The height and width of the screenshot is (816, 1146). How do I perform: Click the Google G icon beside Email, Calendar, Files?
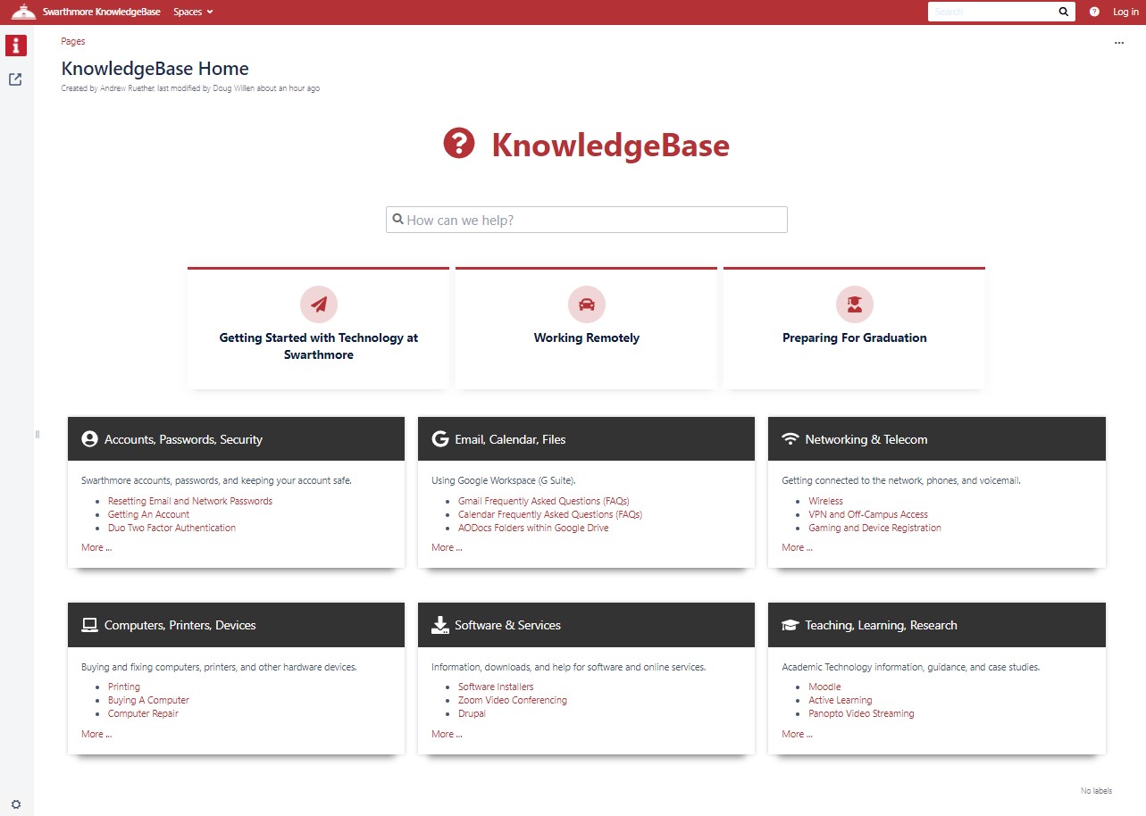(439, 439)
